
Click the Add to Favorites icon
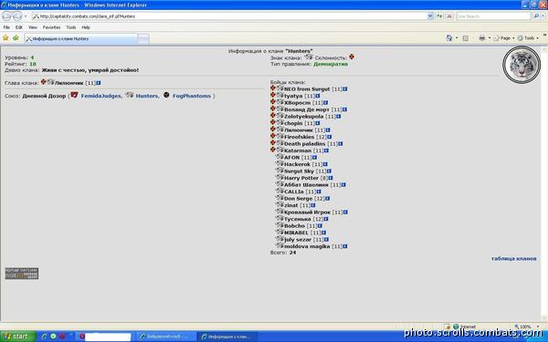16,38
